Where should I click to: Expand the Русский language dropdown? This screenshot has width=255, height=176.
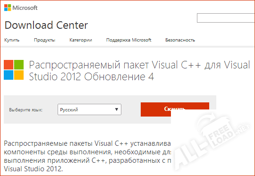(x=89, y=109)
